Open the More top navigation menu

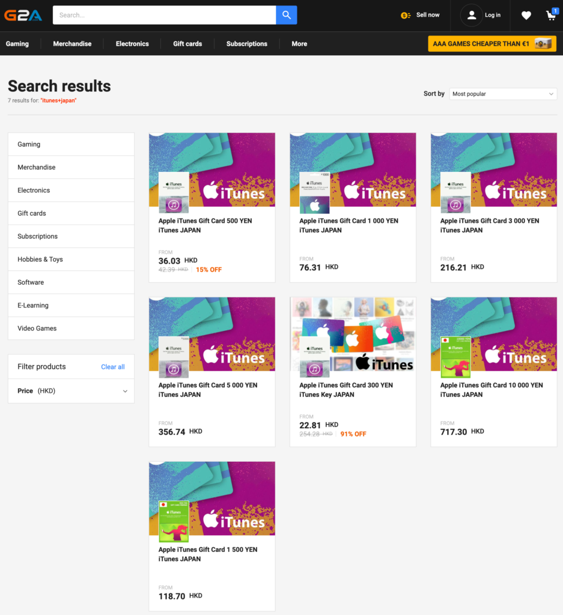[299, 43]
